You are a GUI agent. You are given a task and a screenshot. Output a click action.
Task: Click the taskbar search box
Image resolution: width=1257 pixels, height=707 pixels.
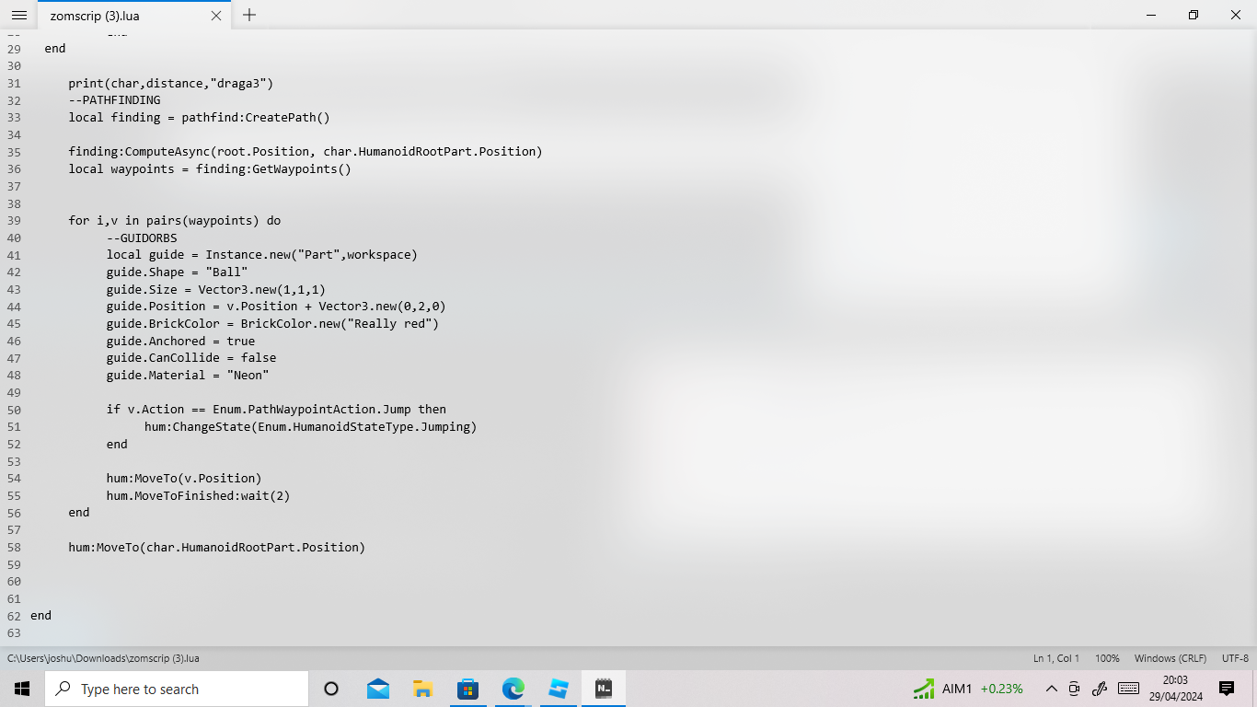[177, 689]
